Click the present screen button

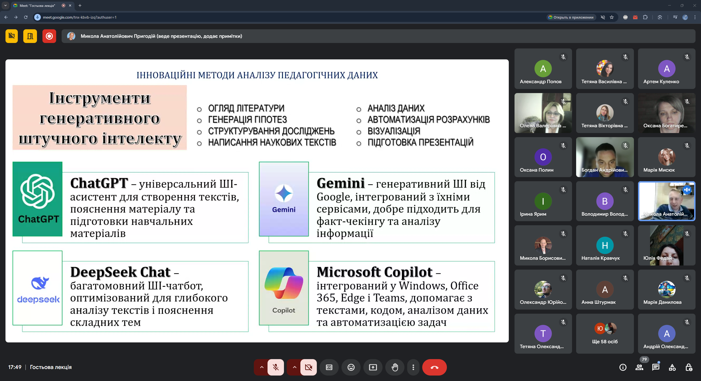pos(373,367)
